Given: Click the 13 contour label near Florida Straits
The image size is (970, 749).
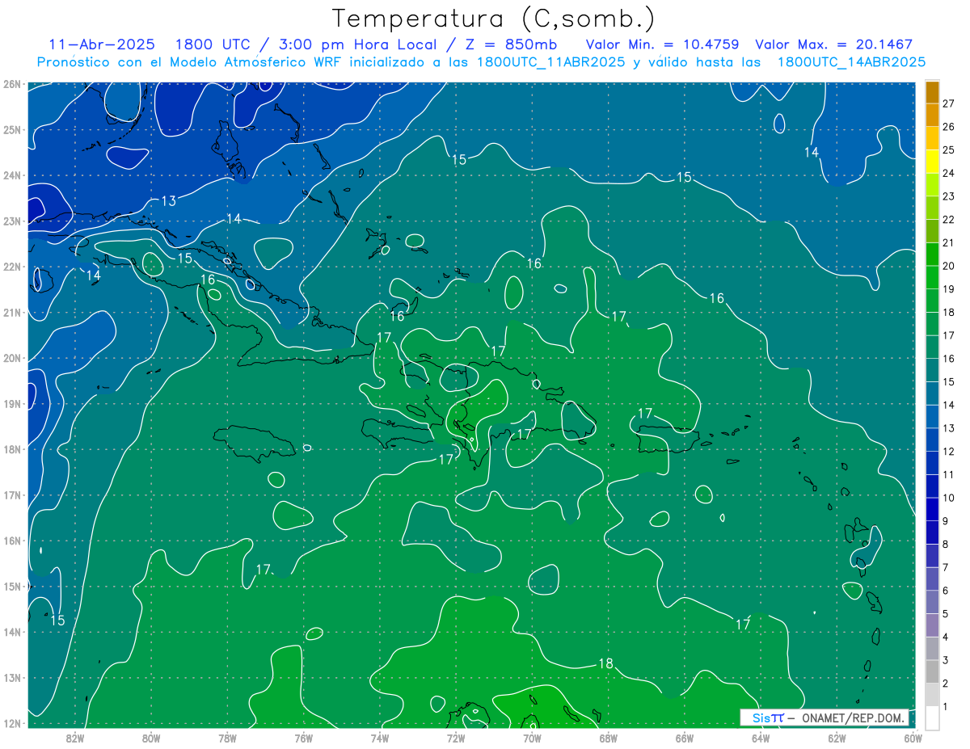Looking at the screenshot, I should 168,200.
